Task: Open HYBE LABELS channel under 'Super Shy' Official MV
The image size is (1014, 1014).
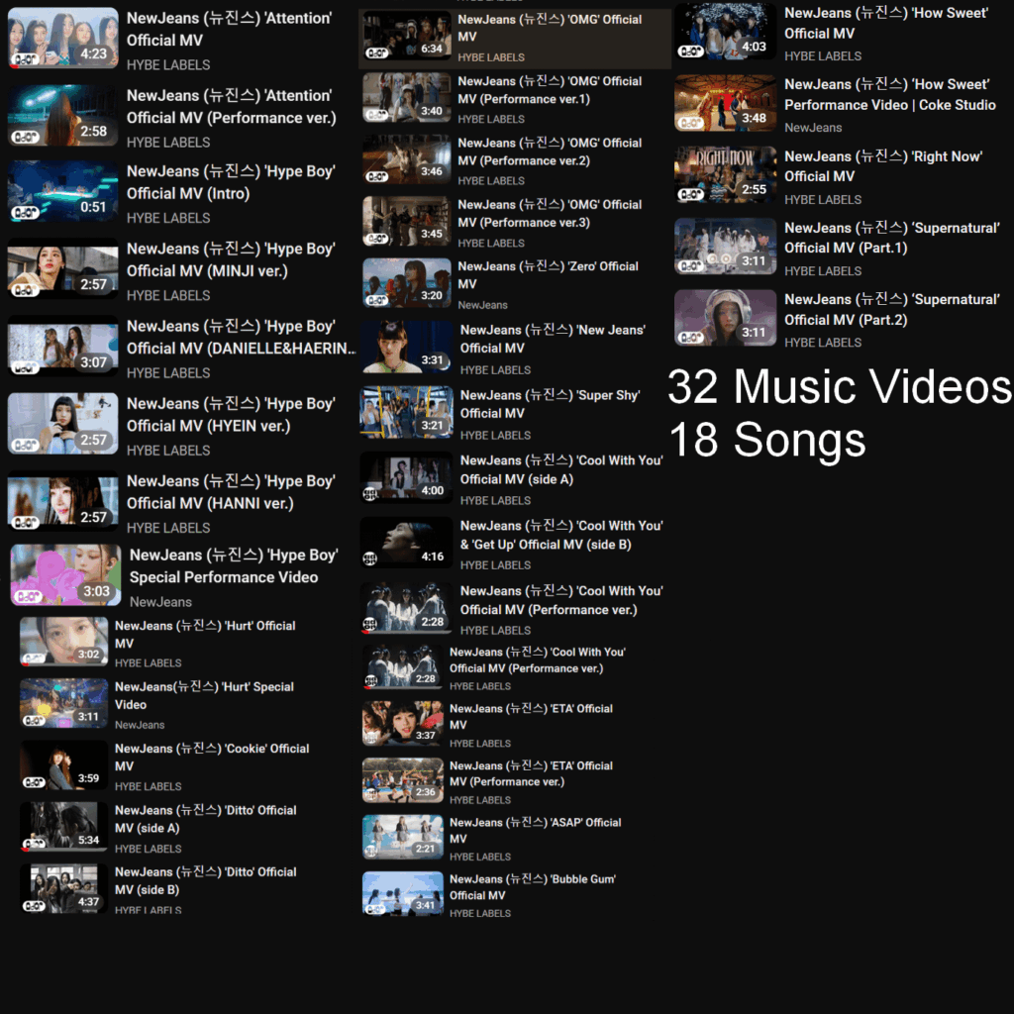Action: click(x=495, y=436)
